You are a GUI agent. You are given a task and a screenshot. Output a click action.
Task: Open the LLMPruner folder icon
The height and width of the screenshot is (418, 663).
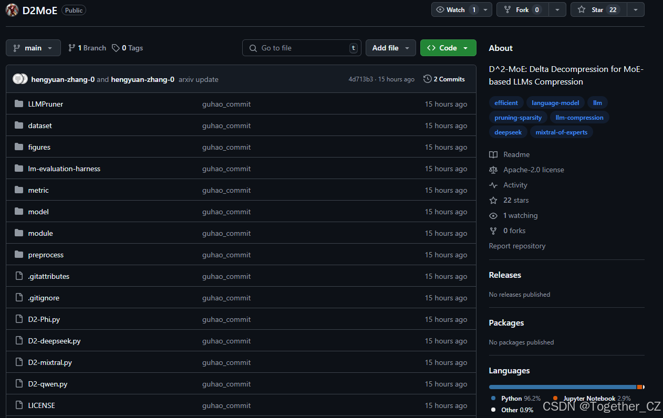19,104
